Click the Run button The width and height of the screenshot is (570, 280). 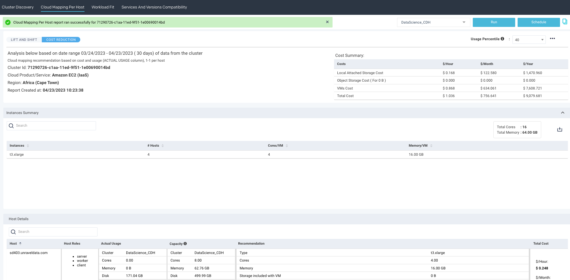[x=494, y=22]
